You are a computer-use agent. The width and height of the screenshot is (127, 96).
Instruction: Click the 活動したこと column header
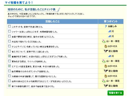[53, 21]
